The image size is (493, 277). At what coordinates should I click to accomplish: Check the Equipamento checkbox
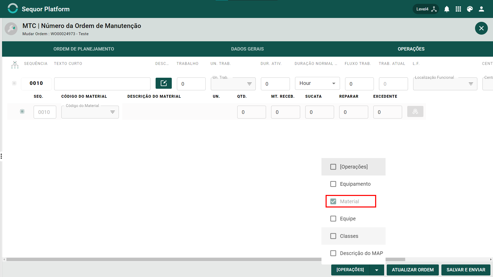point(333,184)
